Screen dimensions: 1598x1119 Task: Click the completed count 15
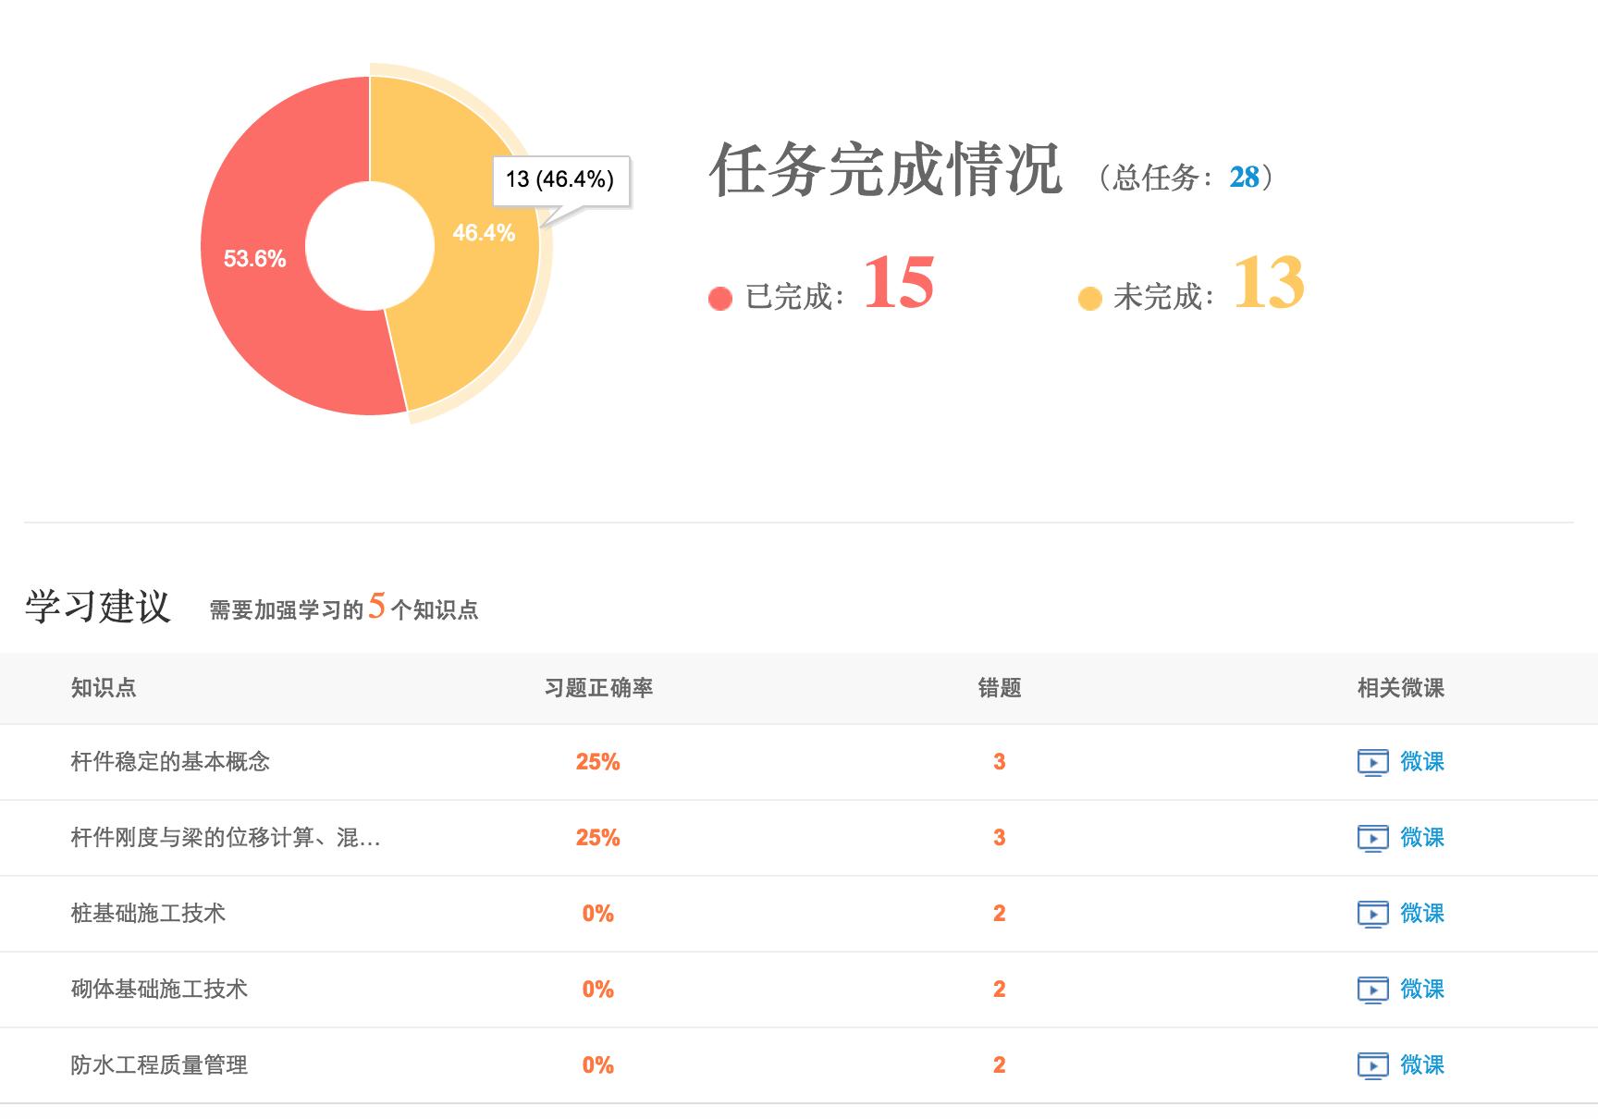899,283
